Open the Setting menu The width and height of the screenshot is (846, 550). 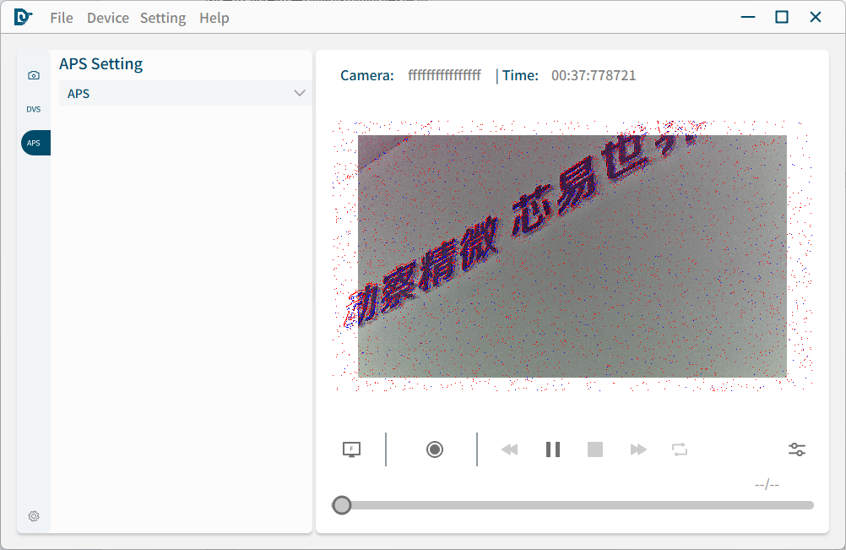[163, 17]
